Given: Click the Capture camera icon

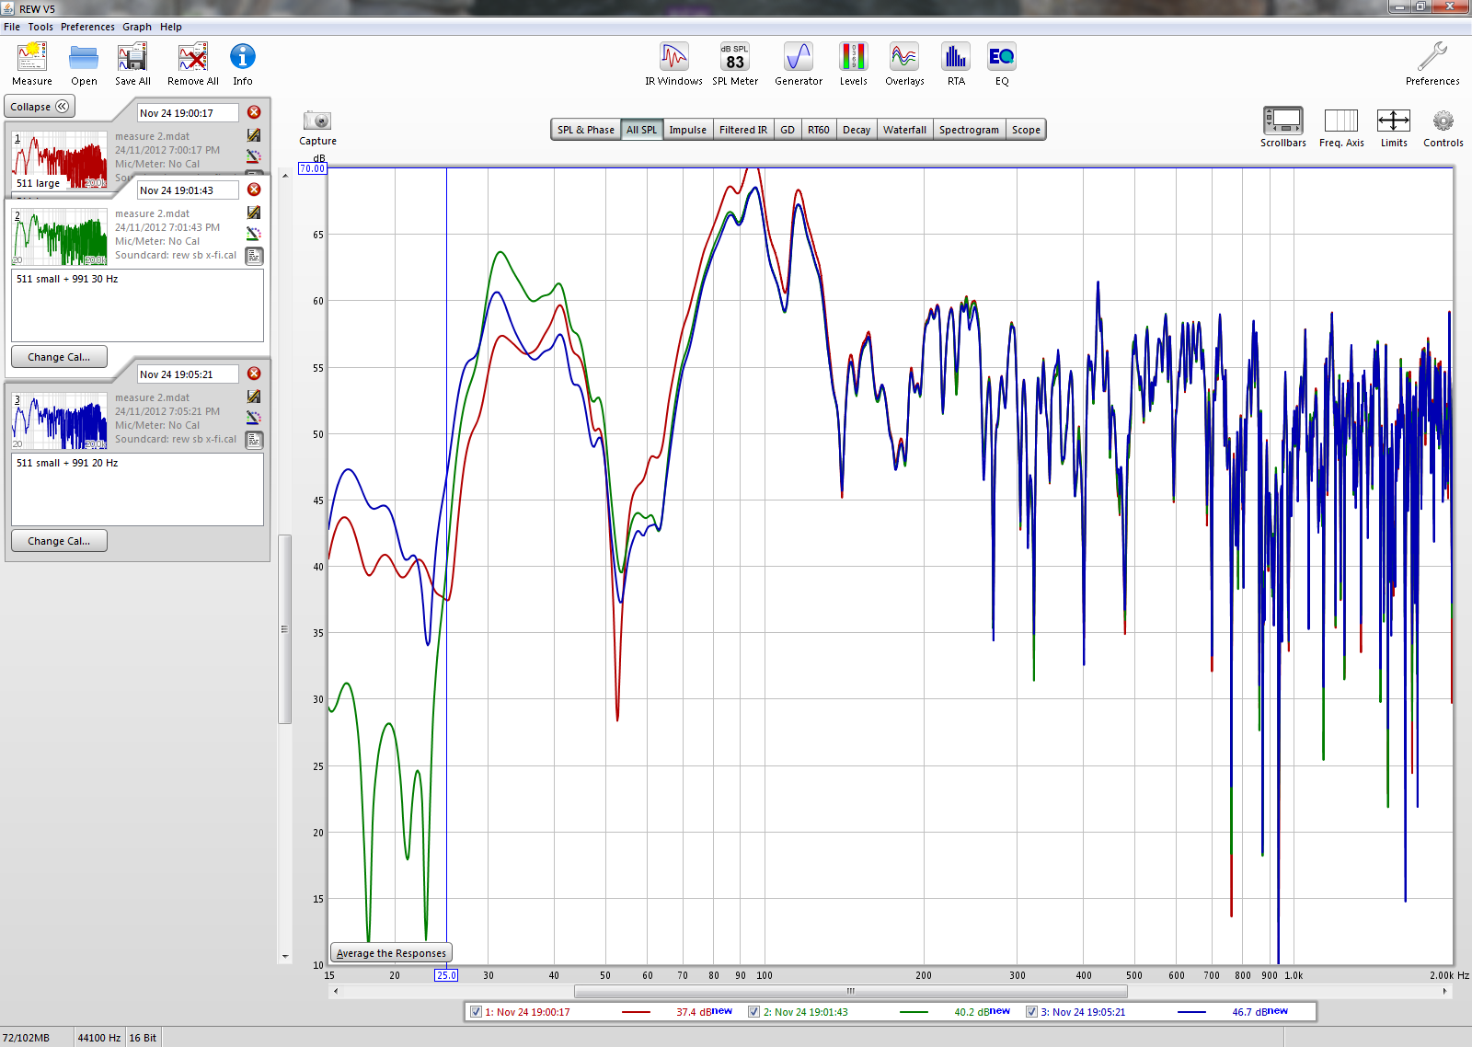Looking at the screenshot, I should coord(317,121).
